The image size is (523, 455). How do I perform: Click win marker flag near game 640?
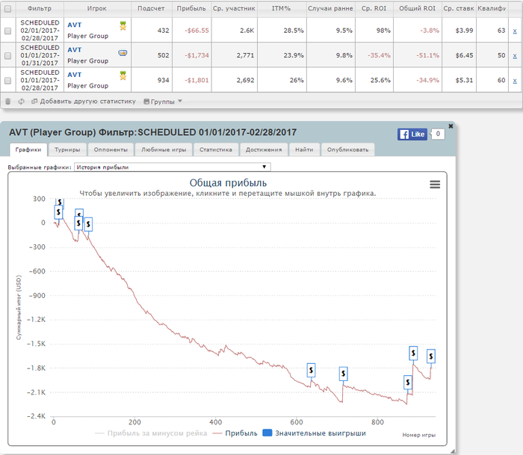(x=311, y=371)
